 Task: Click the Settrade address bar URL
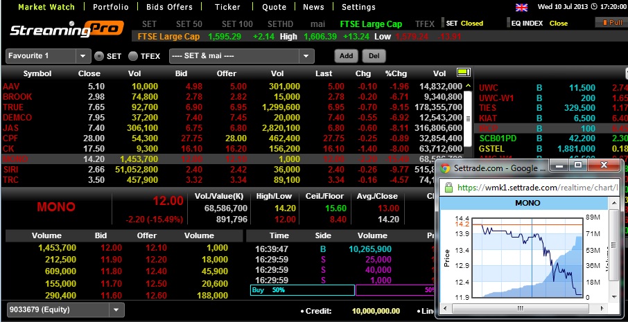click(x=537, y=187)
